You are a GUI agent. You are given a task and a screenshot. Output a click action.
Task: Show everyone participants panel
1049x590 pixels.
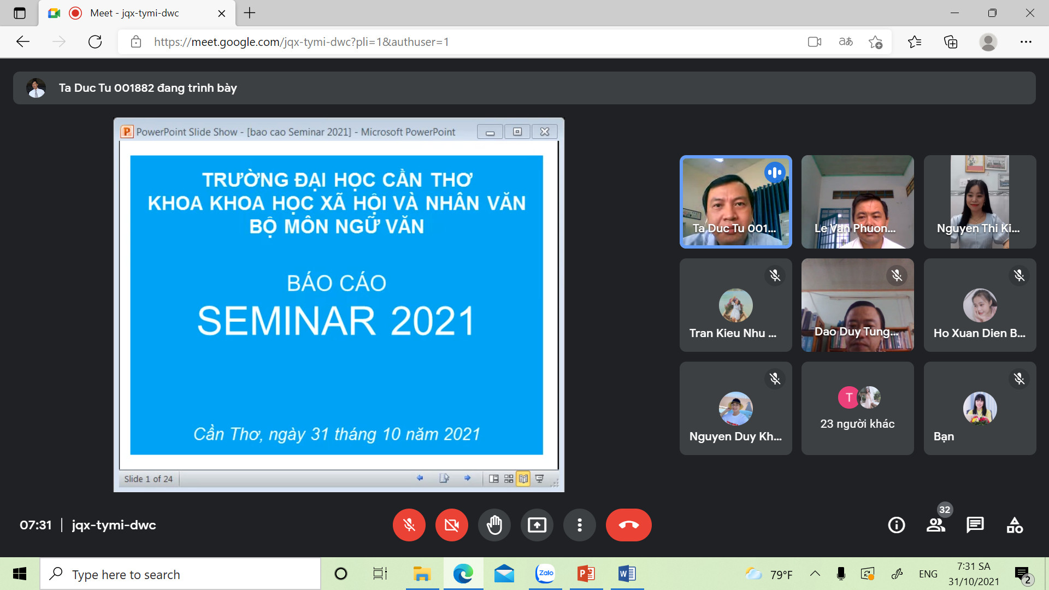click(935, 525)
